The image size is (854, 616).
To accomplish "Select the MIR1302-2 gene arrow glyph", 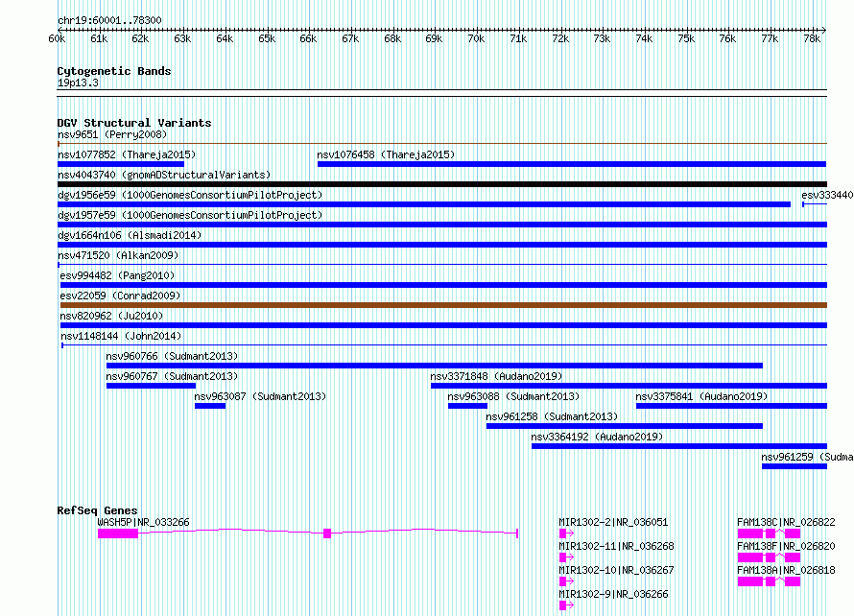I will click(x=566, y=533).
